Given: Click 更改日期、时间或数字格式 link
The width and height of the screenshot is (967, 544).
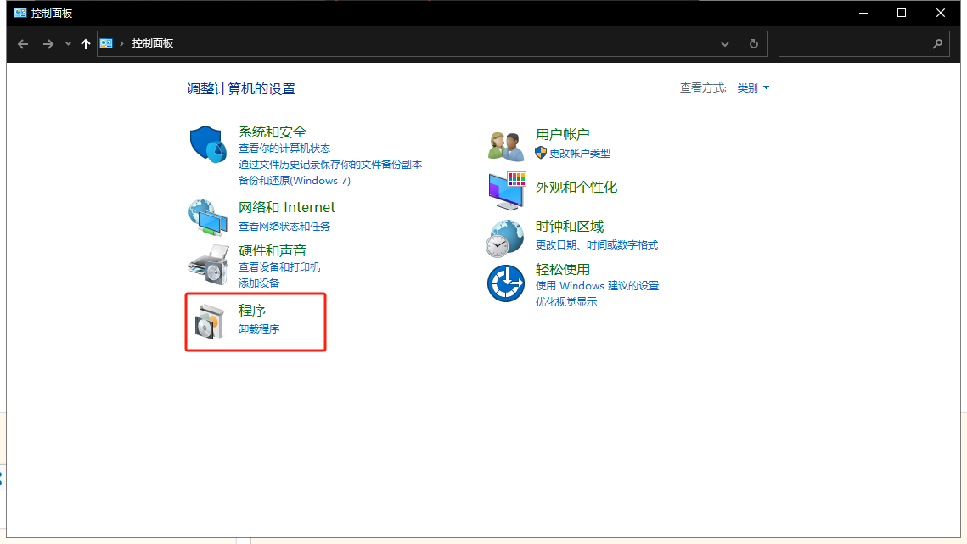Looking at the screenshot, I should click(596, 245).
